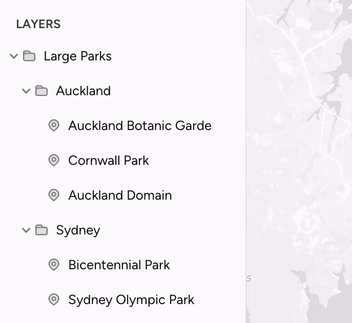Click the Sydney folder icon

tap(42, 230)
